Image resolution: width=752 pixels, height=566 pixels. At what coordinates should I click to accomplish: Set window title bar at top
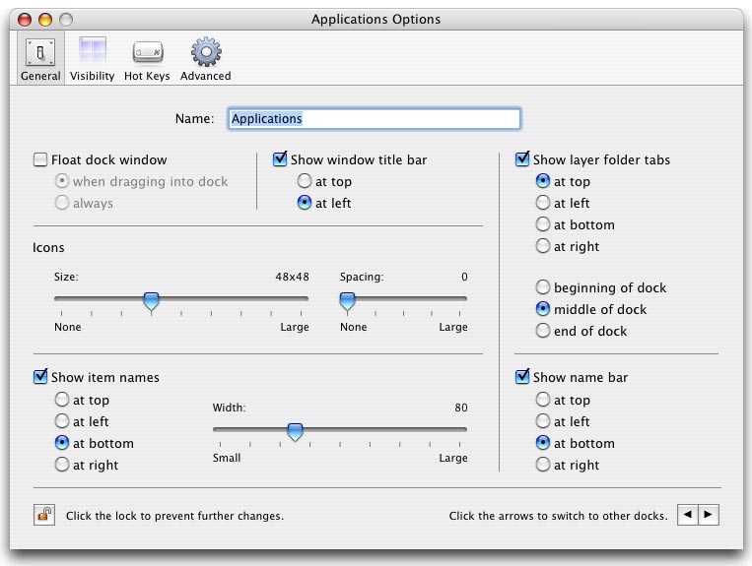tap(305, 181)
